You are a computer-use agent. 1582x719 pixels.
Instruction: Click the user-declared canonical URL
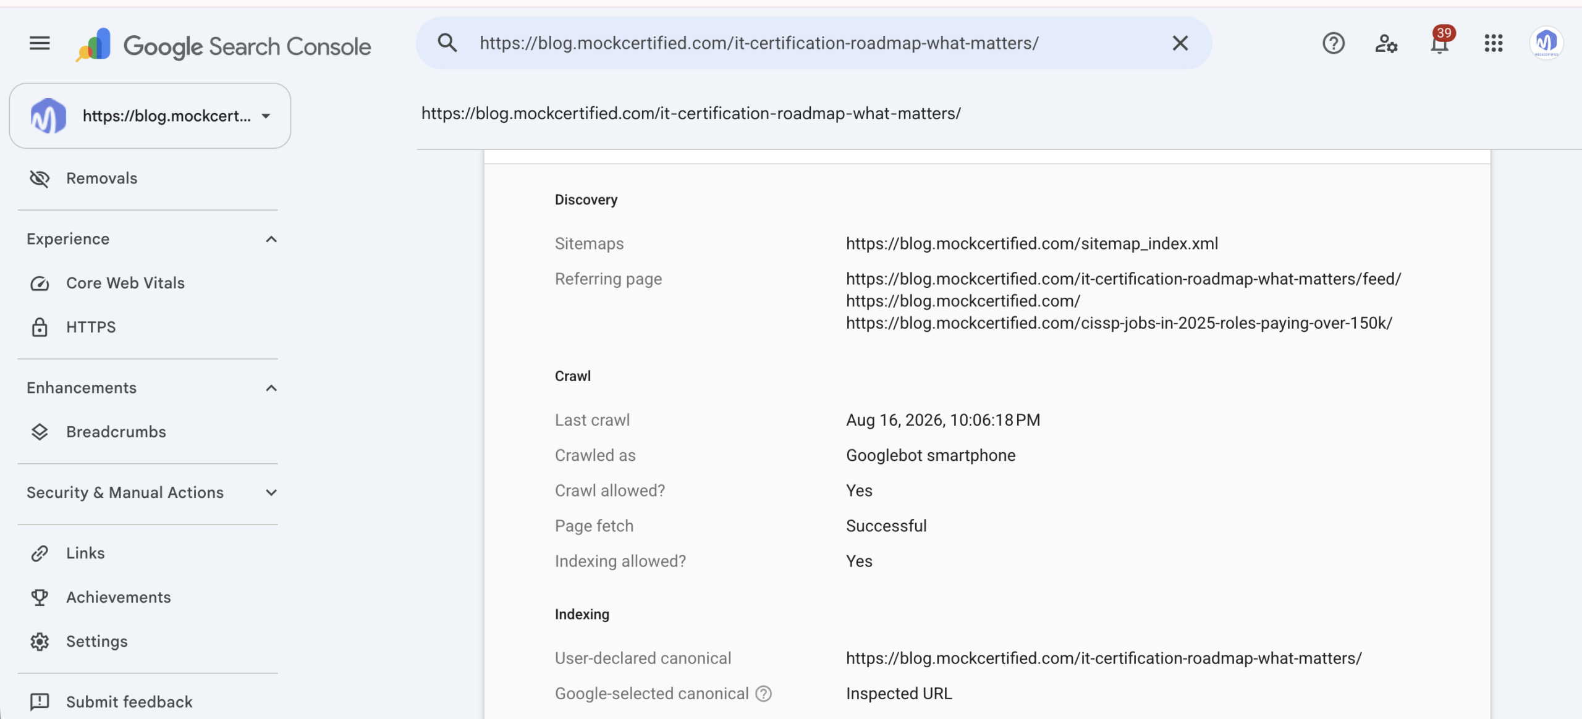pos(1104,658)
